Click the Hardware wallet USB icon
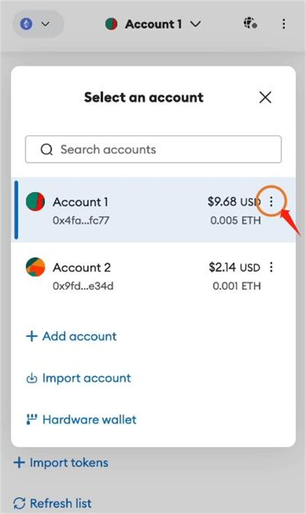Screen dimensions: 306x514 pos(31,420)
